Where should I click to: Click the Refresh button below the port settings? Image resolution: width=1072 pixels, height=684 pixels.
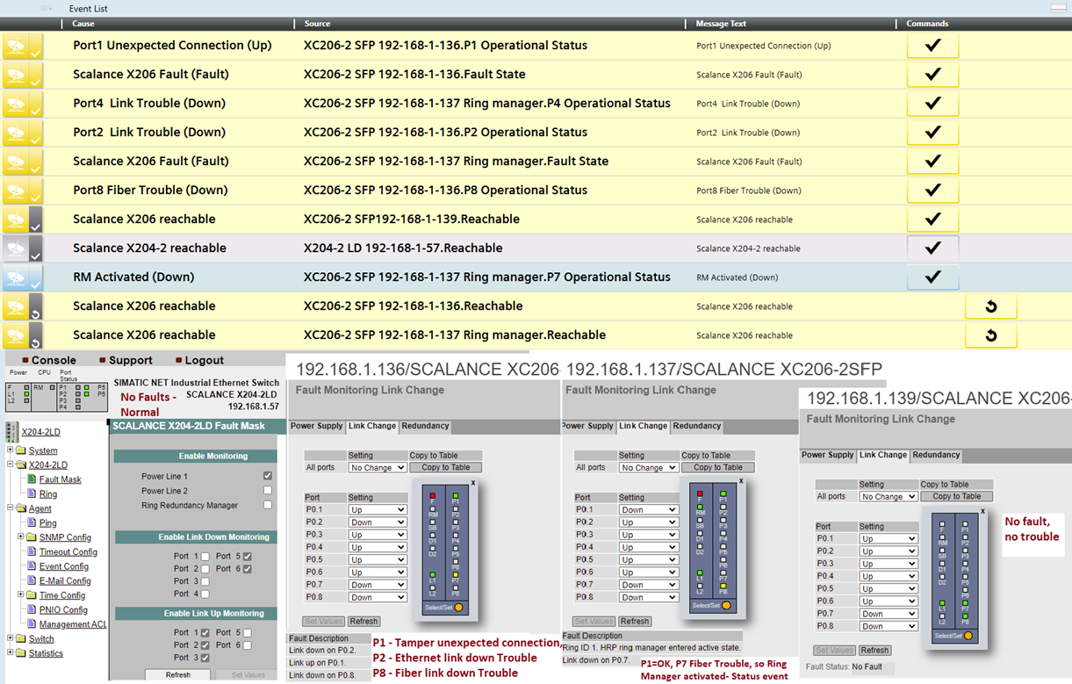(x=363, y=621)
